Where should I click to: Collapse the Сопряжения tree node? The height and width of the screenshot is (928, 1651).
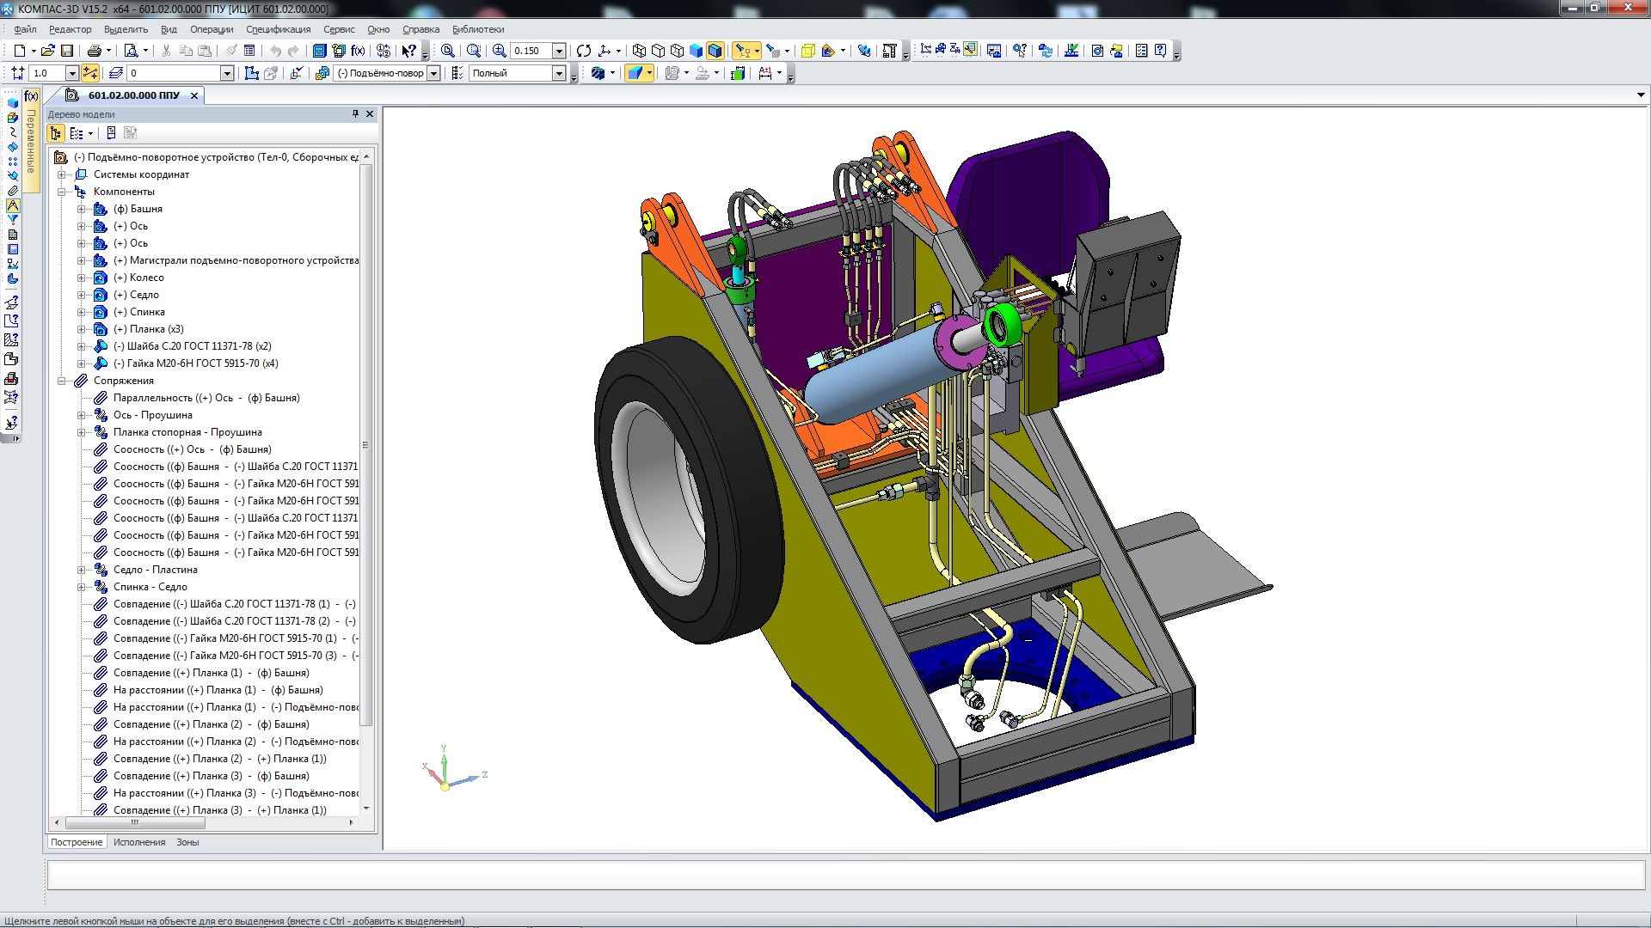(x=62, y=381)
